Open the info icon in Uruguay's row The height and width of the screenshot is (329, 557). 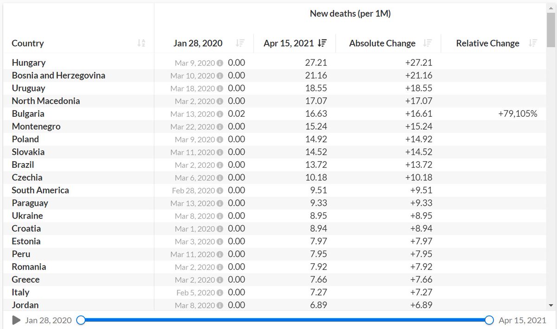point(220,89)
